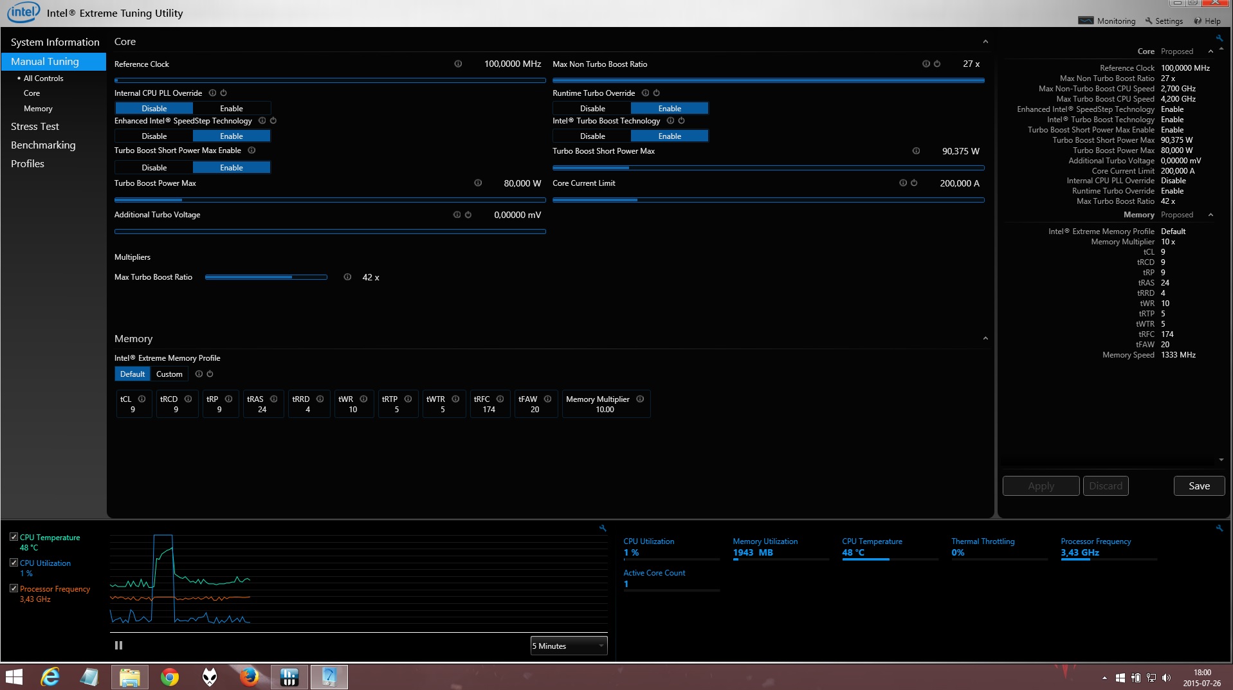Adjust Max Turbo Boost Ratio slider
The image size is (1233, 690).
(266, 277)
